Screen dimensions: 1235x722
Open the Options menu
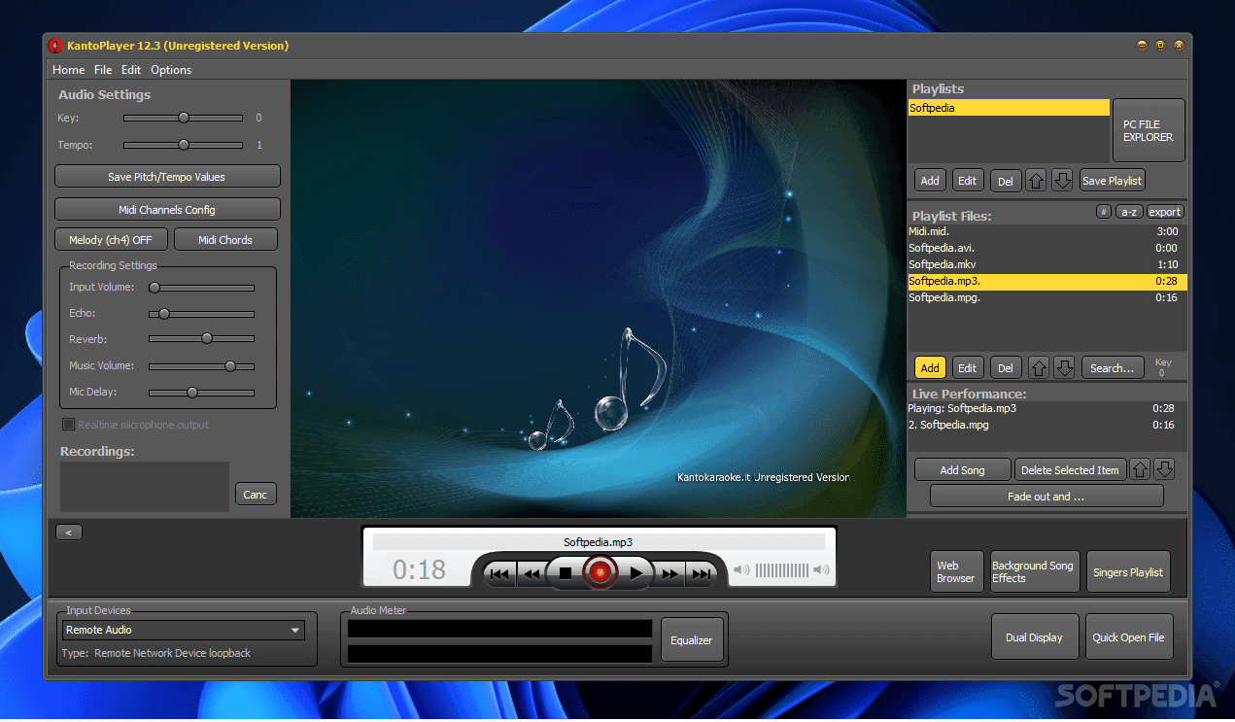(171, 70)
